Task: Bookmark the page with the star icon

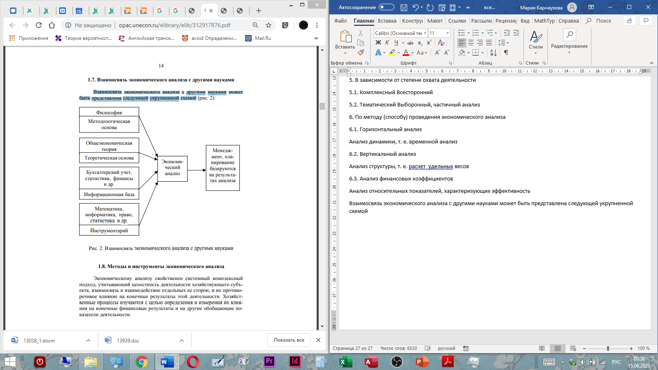Action: pyautogui.click(x=269, y=25)
